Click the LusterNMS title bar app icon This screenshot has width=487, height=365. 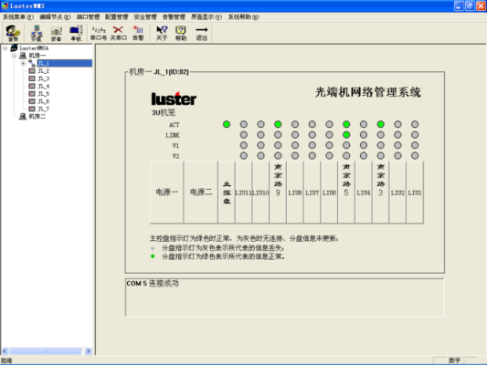[x=5, y=5]
